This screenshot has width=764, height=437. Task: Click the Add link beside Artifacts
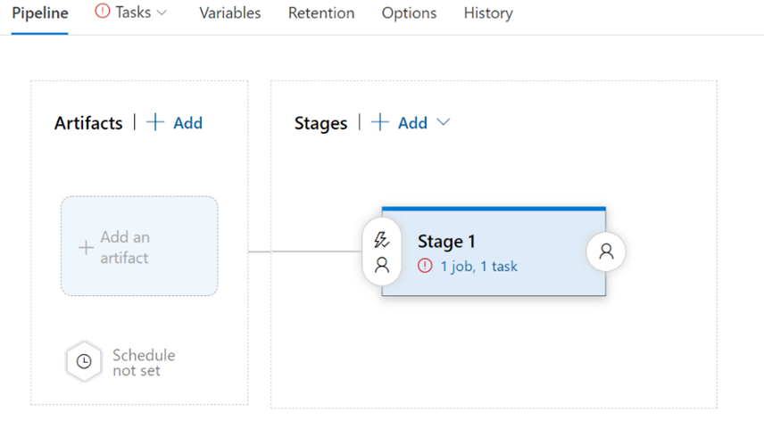(x=187, y=123)
